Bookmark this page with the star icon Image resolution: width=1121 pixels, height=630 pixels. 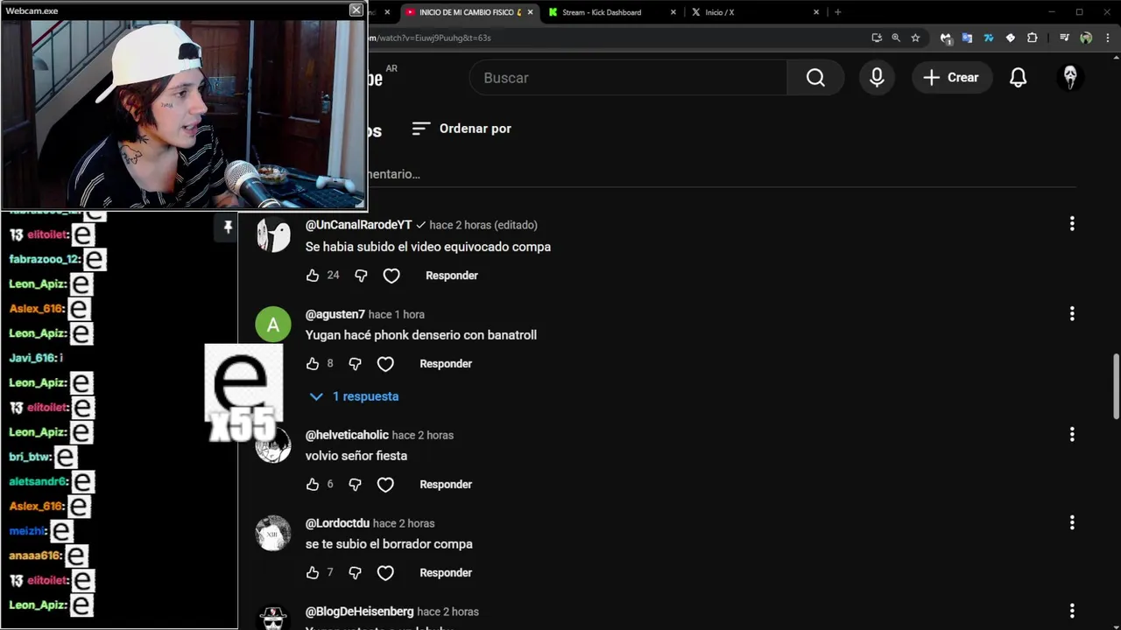click(x=915, y=38)
